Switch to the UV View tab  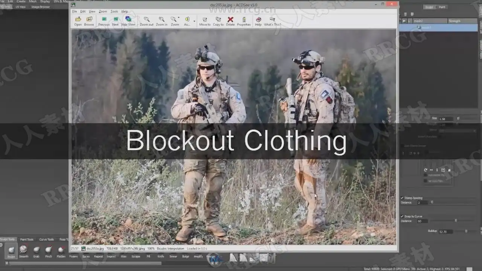(x=20, y=7)
